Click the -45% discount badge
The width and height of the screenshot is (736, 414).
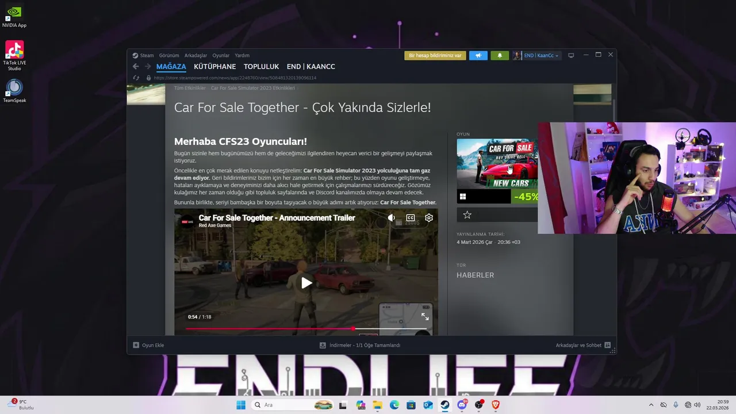pyautogui.click(x=525, y=197)
